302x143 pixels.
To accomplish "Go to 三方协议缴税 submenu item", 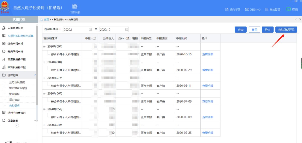I will tap(17, 82).
